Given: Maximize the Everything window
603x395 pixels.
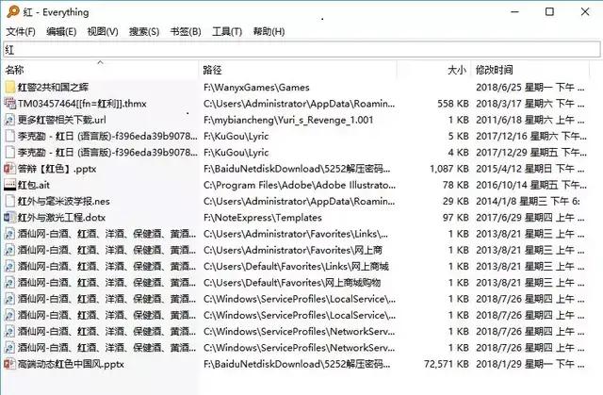Looking at the screenshot, I should pos(549,11).
